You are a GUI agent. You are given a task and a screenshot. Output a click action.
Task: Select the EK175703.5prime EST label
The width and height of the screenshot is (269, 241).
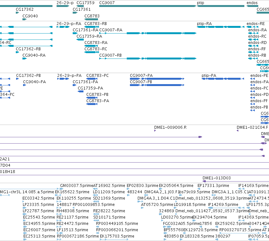[117, 236]
